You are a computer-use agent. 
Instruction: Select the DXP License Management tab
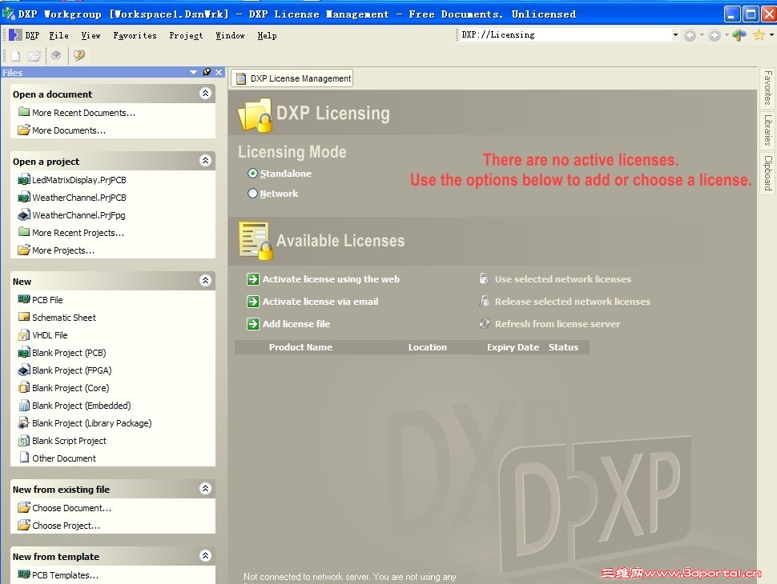click(x=292, y=78)
